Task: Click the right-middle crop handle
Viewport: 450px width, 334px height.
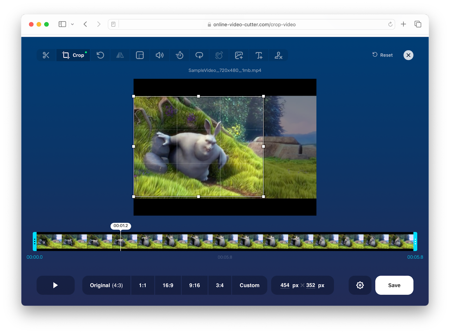Action: coord(264,147)
